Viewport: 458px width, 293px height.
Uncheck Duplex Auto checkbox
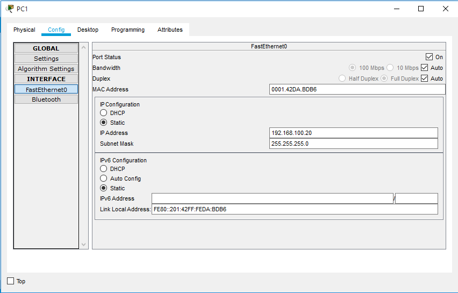tap(424, 78)
